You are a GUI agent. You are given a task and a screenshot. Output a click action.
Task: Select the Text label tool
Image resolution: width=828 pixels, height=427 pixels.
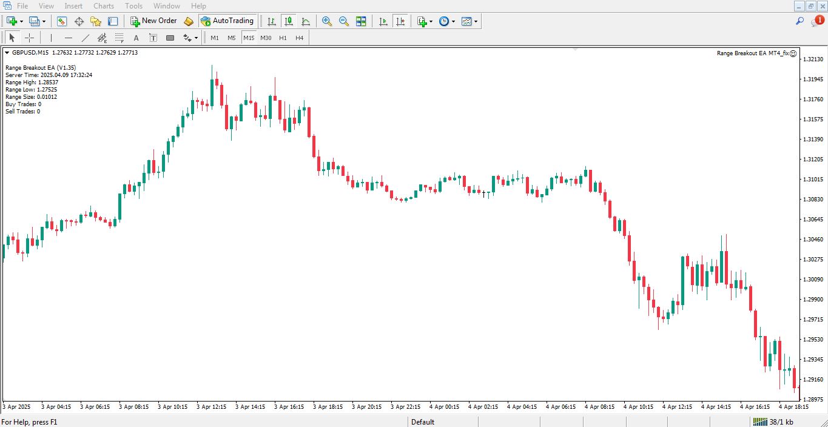(x=153, y=37)
